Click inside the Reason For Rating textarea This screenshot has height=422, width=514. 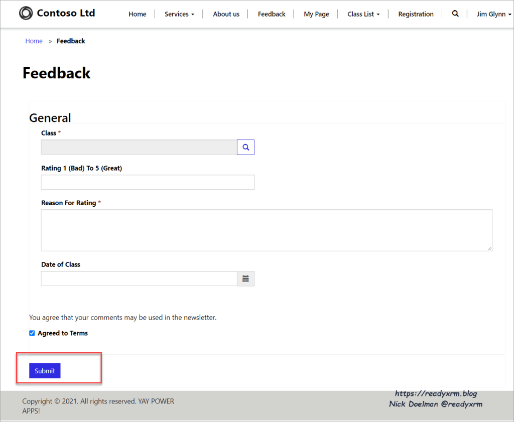(266, 230)
